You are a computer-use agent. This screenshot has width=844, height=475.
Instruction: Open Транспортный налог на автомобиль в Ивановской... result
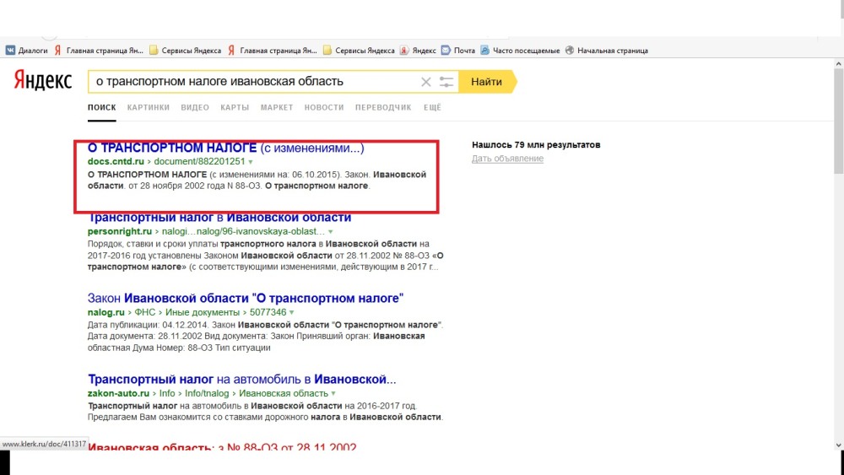(241, 380)
